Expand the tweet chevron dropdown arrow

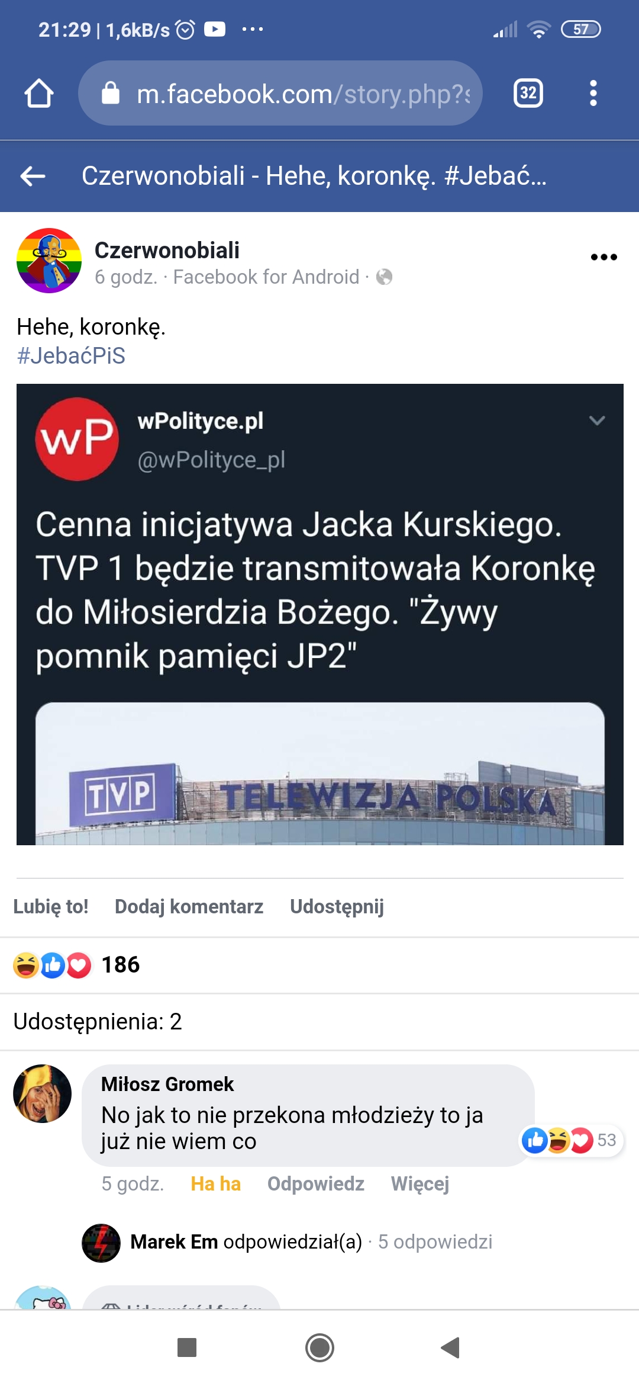(x=597, y=421)
